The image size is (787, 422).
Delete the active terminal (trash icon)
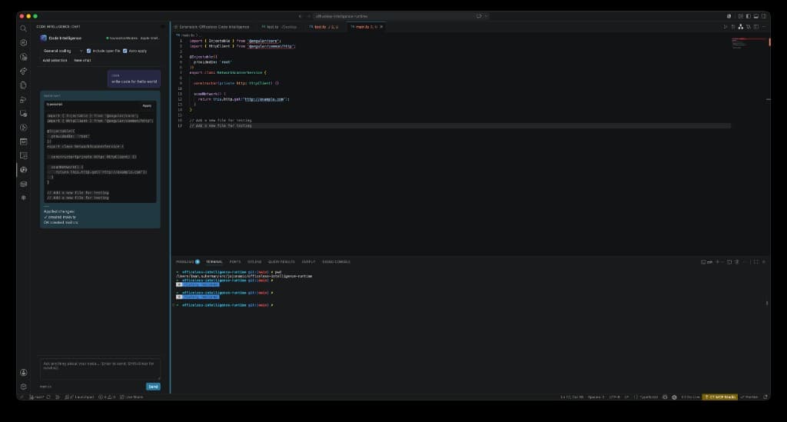pos(737,262)
